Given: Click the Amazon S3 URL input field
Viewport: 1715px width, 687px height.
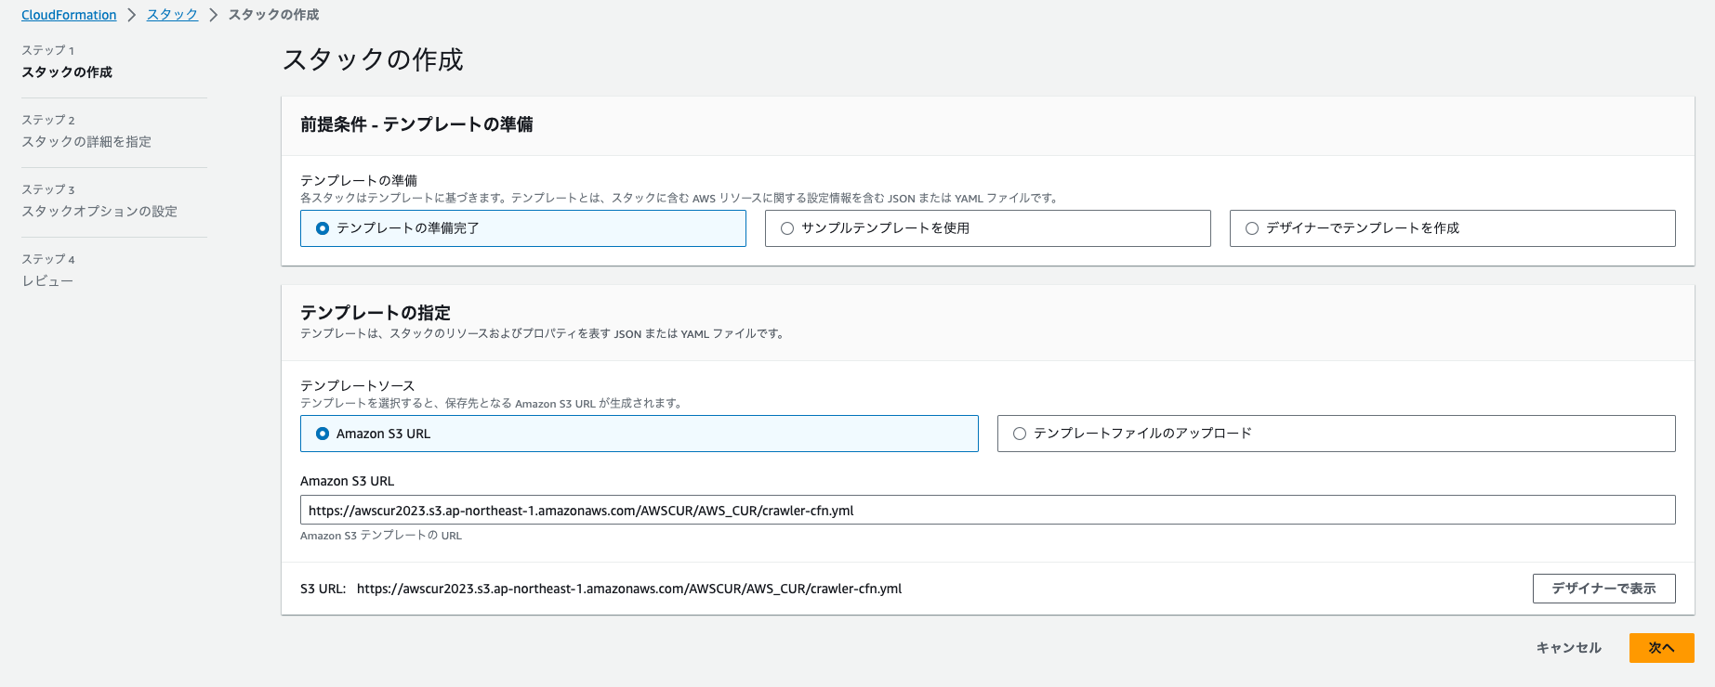Looking at the screenshot, I should coord(986,511).
